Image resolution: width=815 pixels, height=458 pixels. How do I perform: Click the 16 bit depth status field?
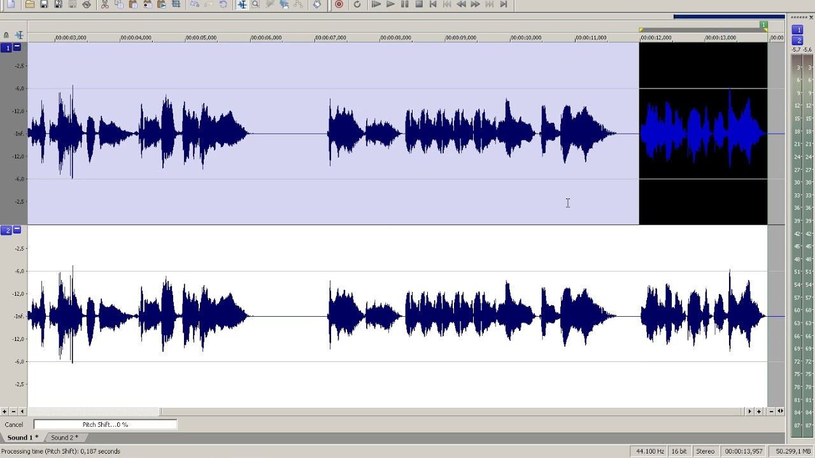[x=679, y=451]
